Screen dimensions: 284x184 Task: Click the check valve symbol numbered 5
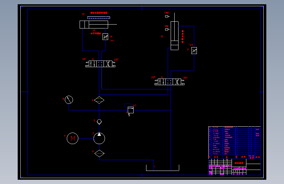tap(99, 122)
